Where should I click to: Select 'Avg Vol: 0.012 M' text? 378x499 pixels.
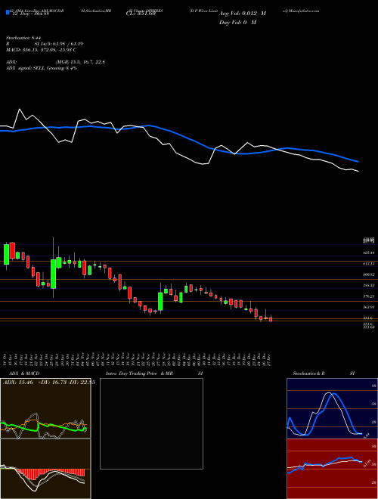[x=243, y=14]
